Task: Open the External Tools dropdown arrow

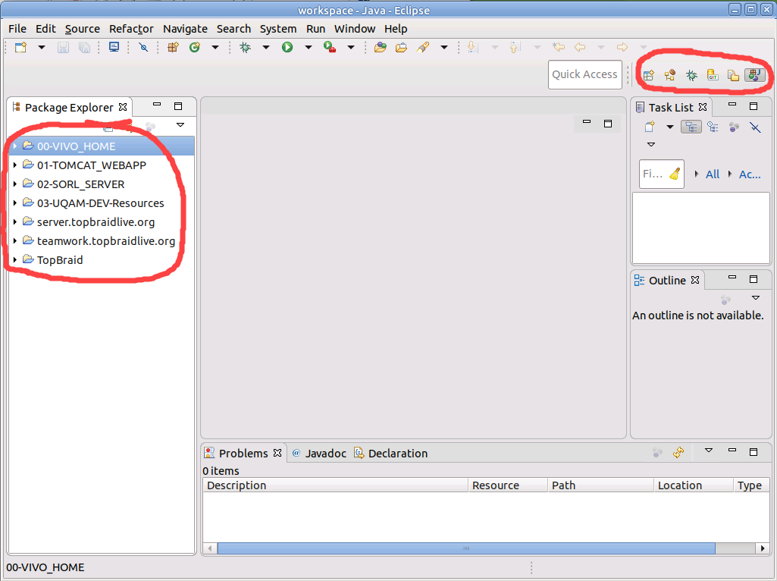Action: pyautogui.click(x=351, y=48)
